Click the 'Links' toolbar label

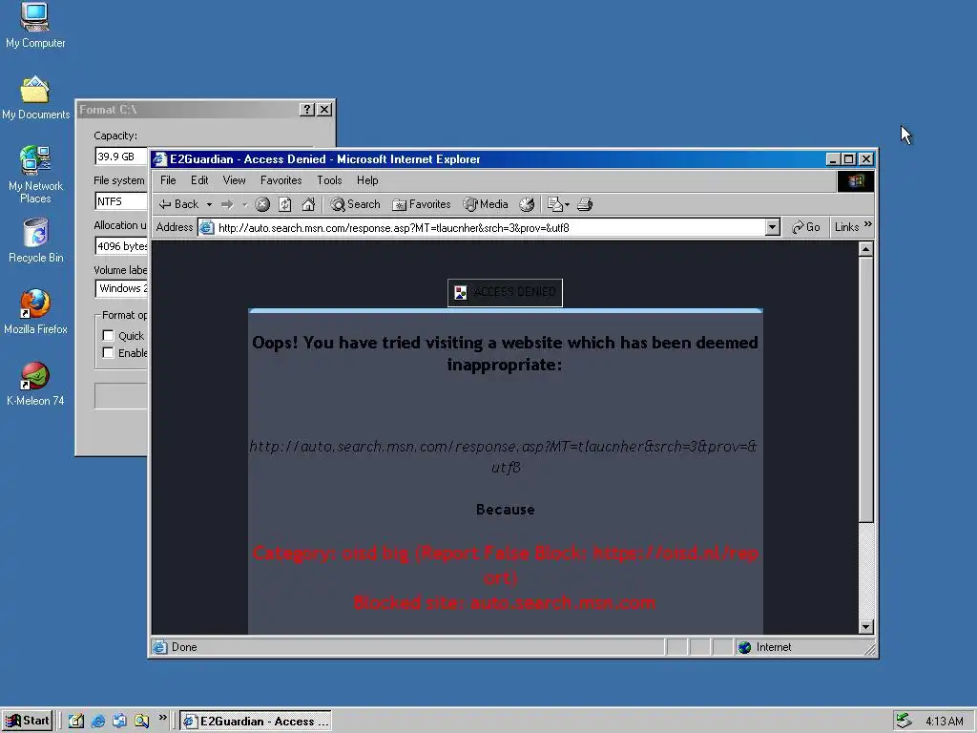point(847,227)
